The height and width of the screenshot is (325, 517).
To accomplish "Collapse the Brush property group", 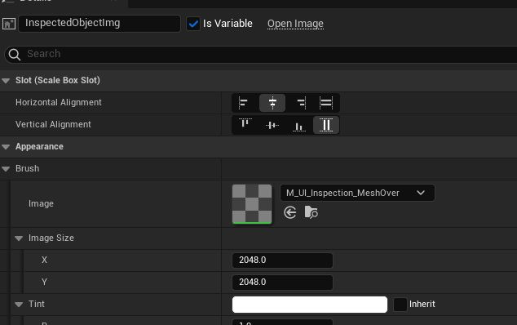I will click(x=6, y=169).
